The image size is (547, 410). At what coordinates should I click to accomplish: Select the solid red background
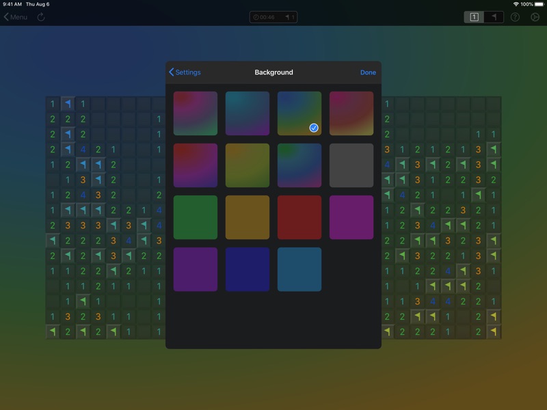[299, 217]
